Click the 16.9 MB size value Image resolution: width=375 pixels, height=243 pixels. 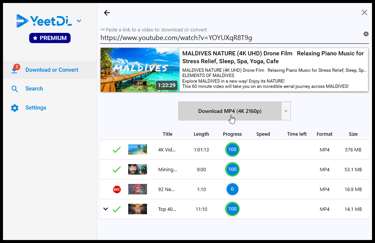[353, 189]
